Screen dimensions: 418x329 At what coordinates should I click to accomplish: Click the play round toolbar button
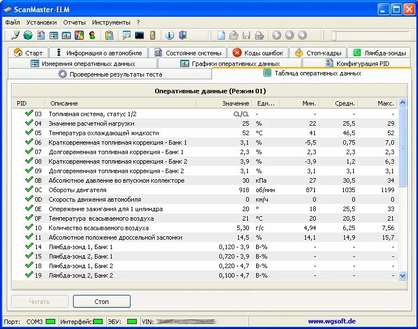277,35
